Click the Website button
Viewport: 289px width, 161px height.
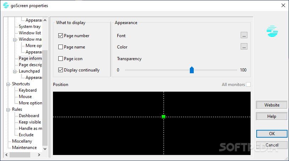point(272,105)
